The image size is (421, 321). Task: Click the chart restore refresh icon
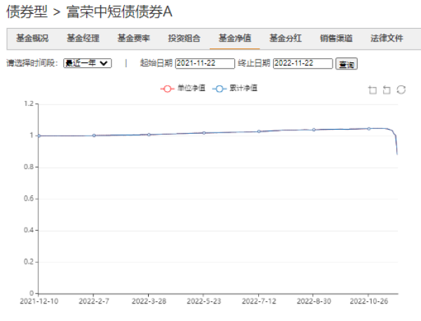[401, 90]
